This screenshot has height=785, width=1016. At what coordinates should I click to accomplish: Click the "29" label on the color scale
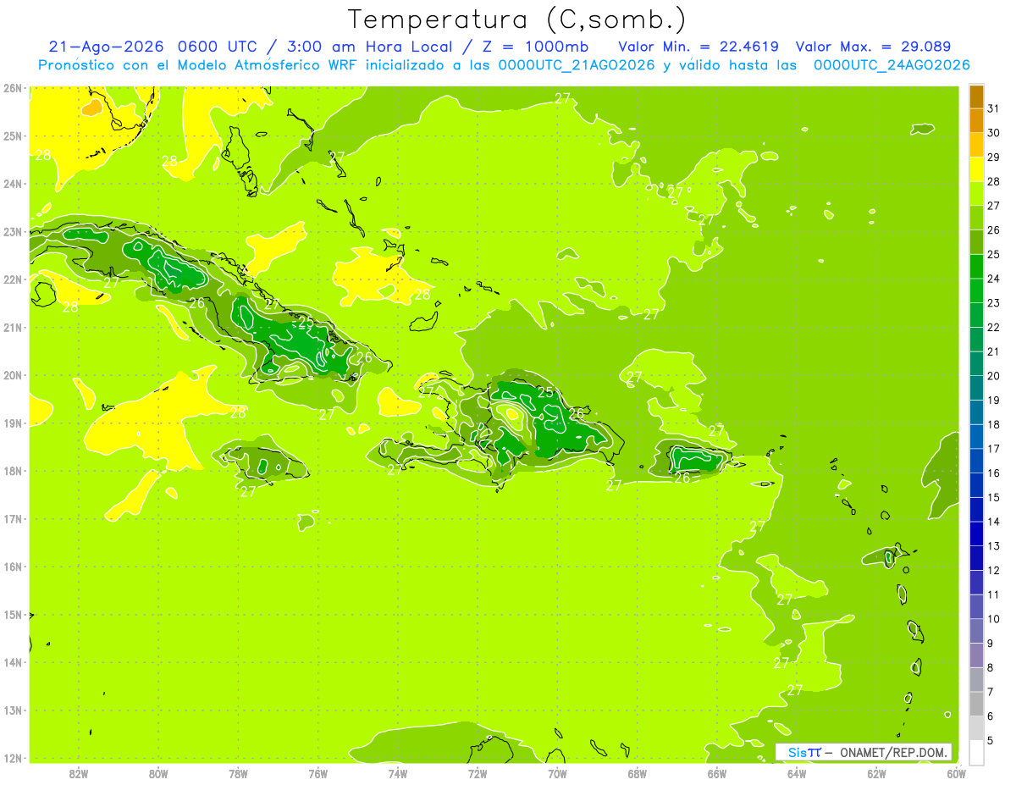[x=993, y=158]
